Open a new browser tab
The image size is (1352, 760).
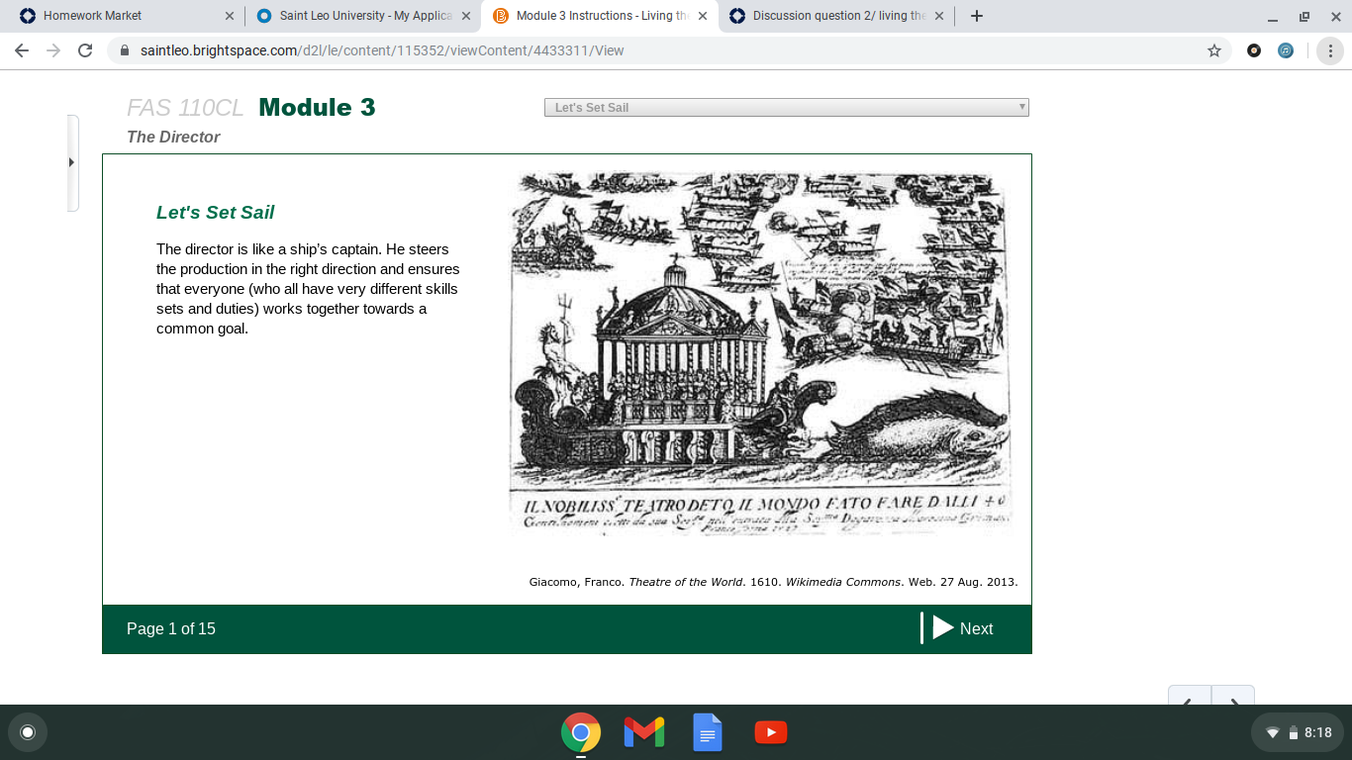click(x=977, y=16)
